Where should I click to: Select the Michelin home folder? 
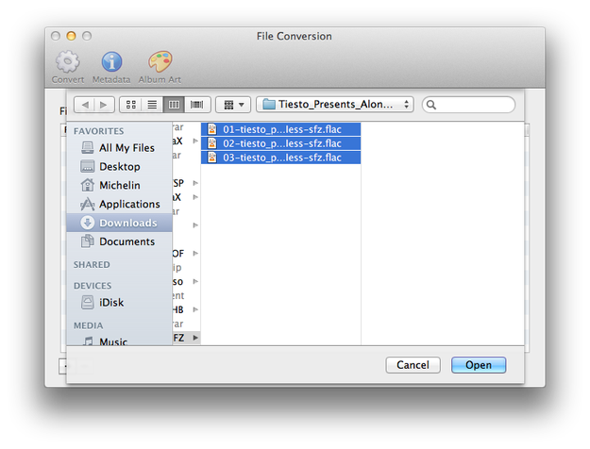point(119,186)
